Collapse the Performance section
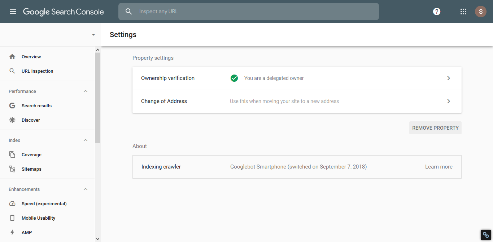 coord(86,91)
